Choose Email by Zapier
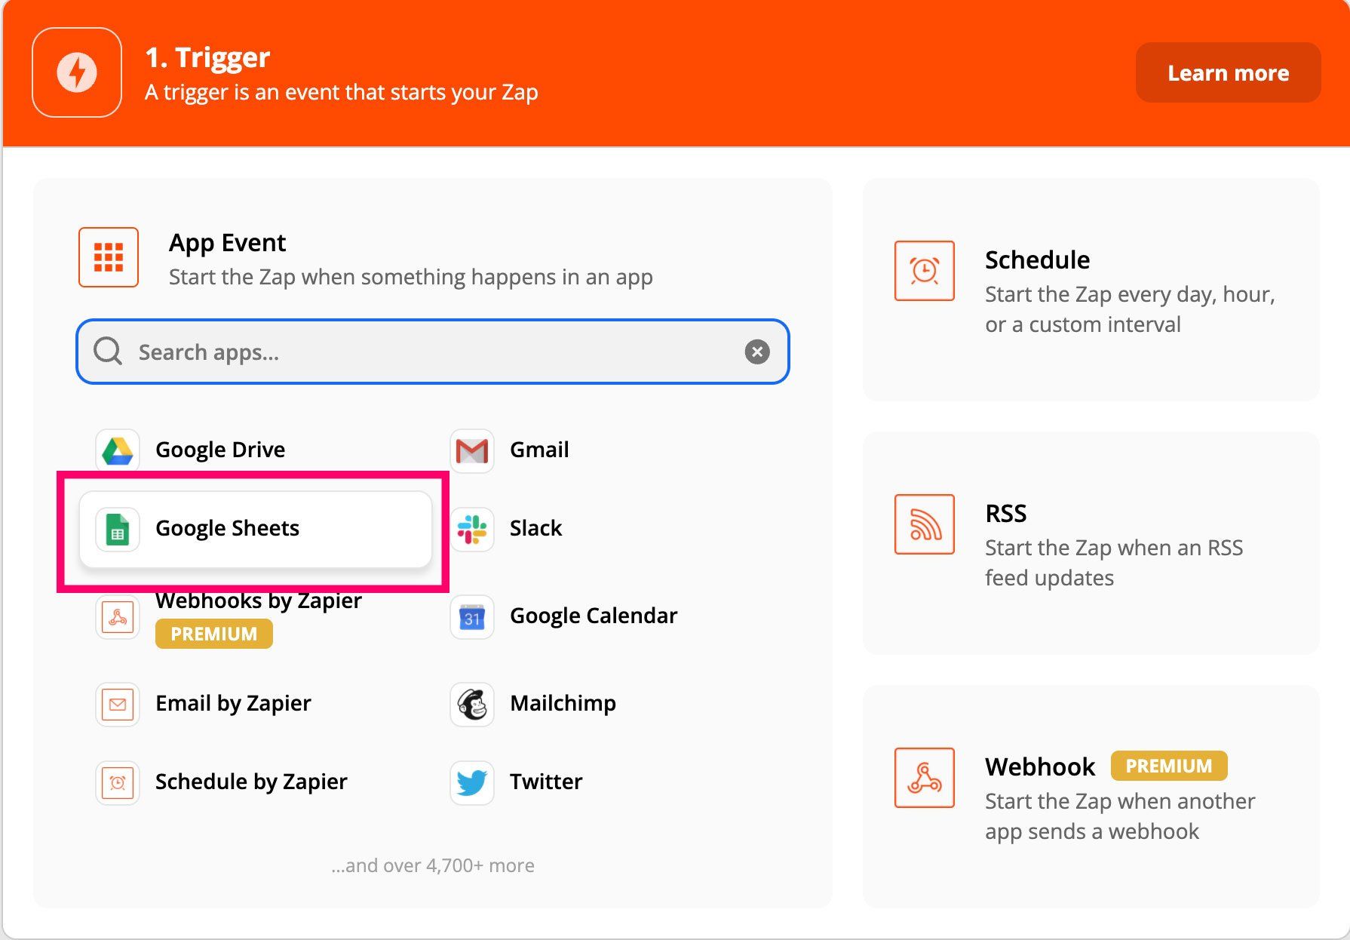 pyautogui.click(x=233, y=703)
